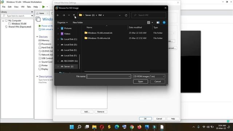The width and height of the screenshot is (233, 131).
Task: Select Local Disk (C:)
Action: click(71, 39)
